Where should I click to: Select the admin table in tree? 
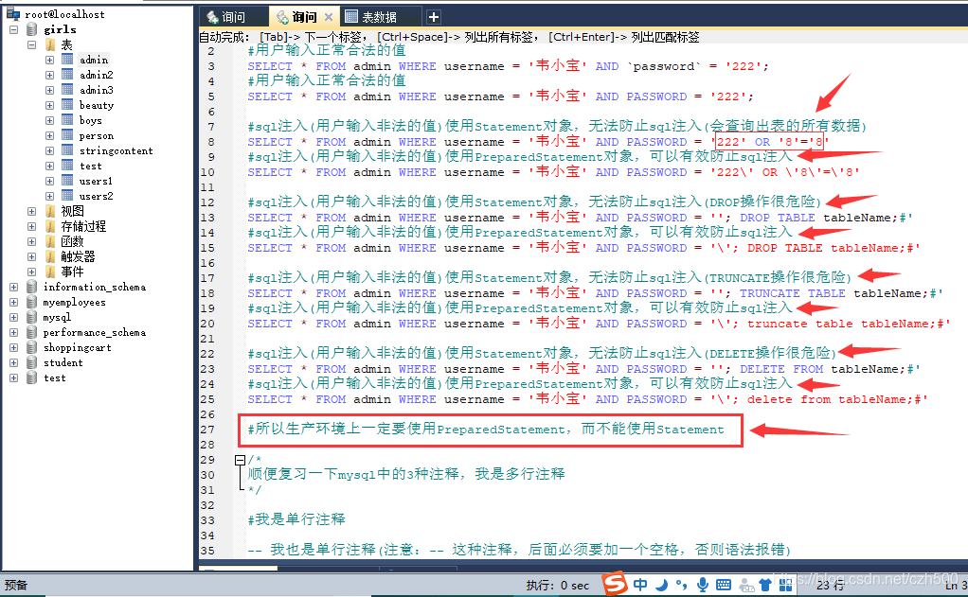click(x=94, y=60)
